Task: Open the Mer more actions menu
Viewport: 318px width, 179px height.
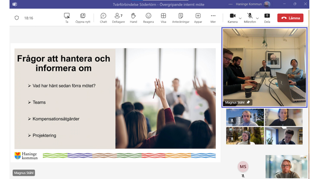Action: pos(213,17)
